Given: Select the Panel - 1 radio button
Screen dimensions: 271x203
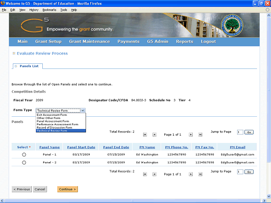Looking at the screenshot, I should [x=24, y=155].
